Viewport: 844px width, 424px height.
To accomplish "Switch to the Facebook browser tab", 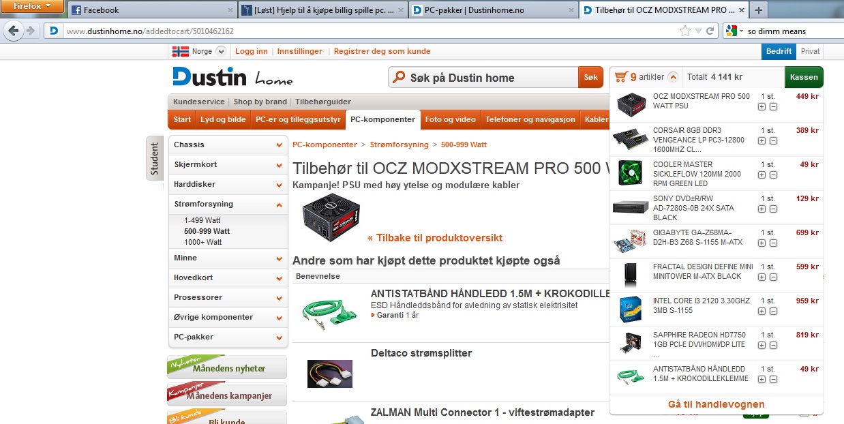I will point(152,10).
